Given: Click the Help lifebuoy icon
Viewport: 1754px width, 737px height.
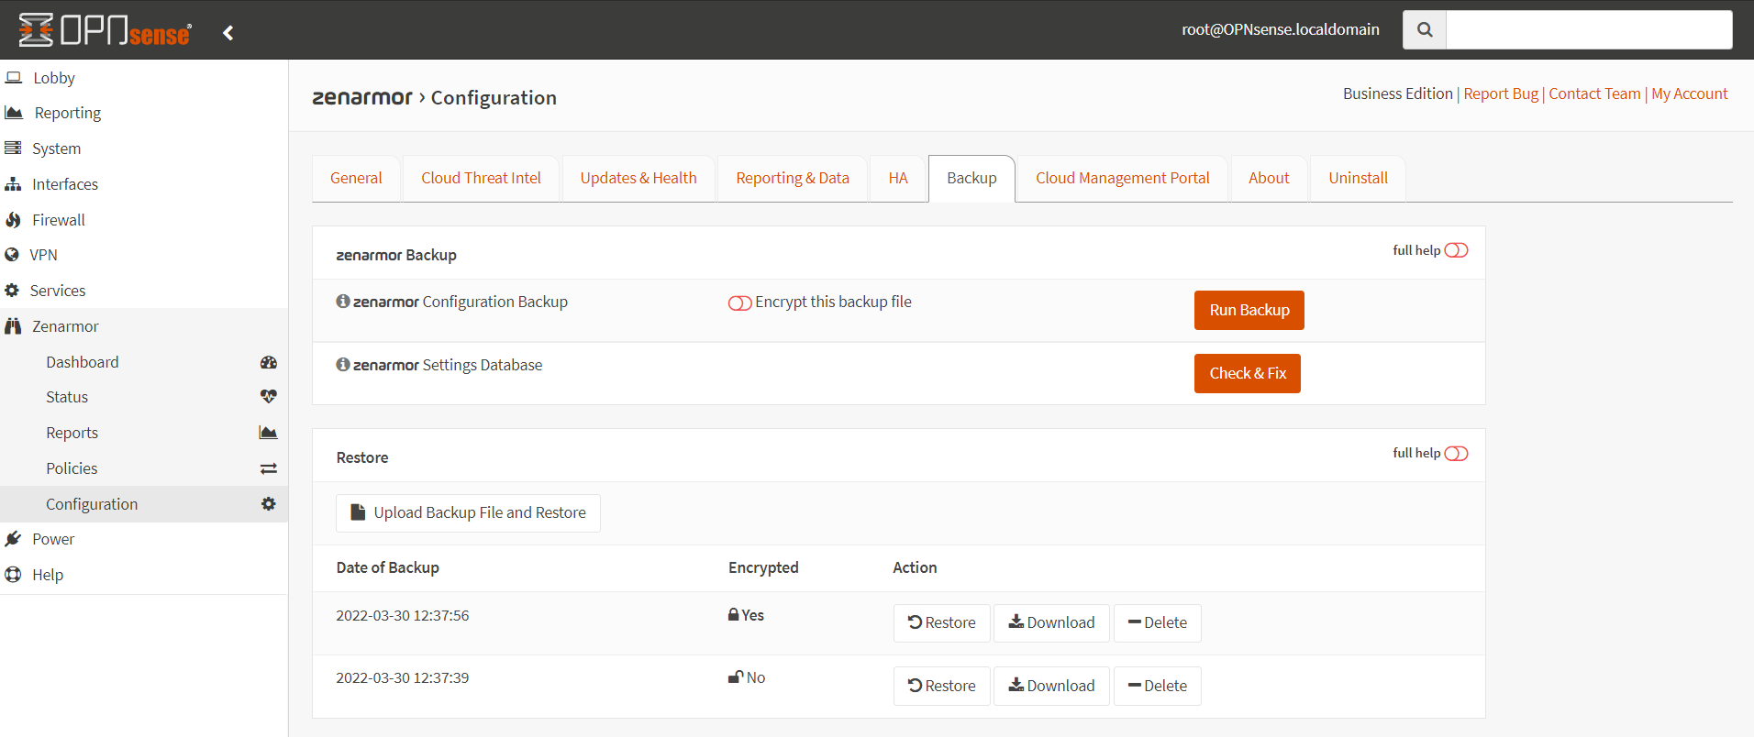Looking at the screenshot, I should point(13,575).
